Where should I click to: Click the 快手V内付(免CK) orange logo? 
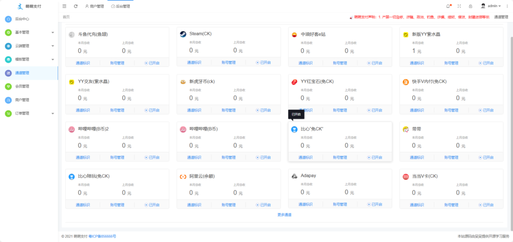click(406, 81)
